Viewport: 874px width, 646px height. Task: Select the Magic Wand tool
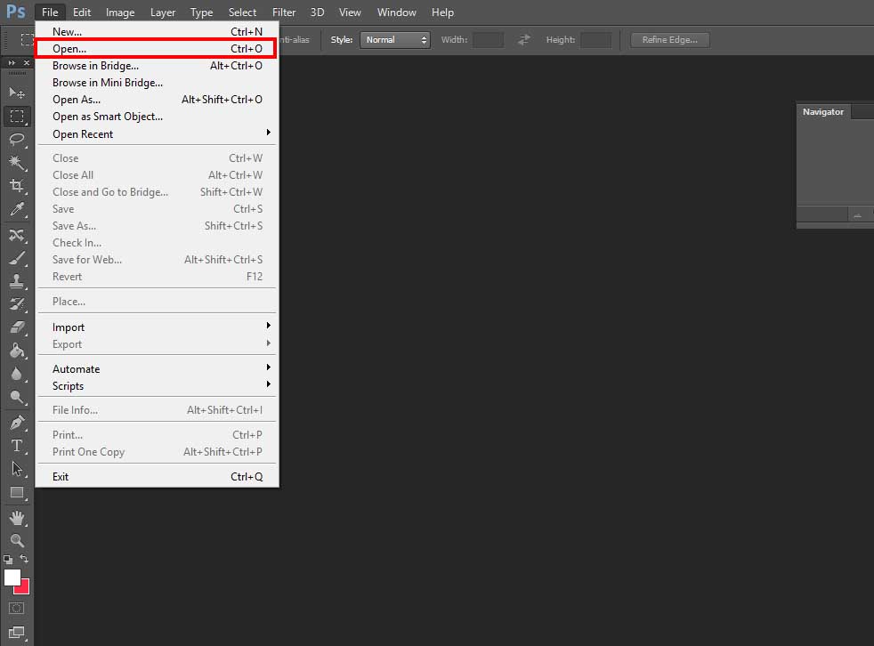[x=17, y=163]
